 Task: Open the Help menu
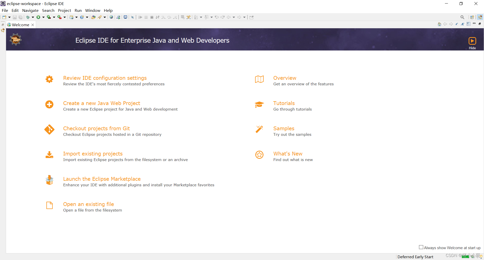tap(108, 10)
